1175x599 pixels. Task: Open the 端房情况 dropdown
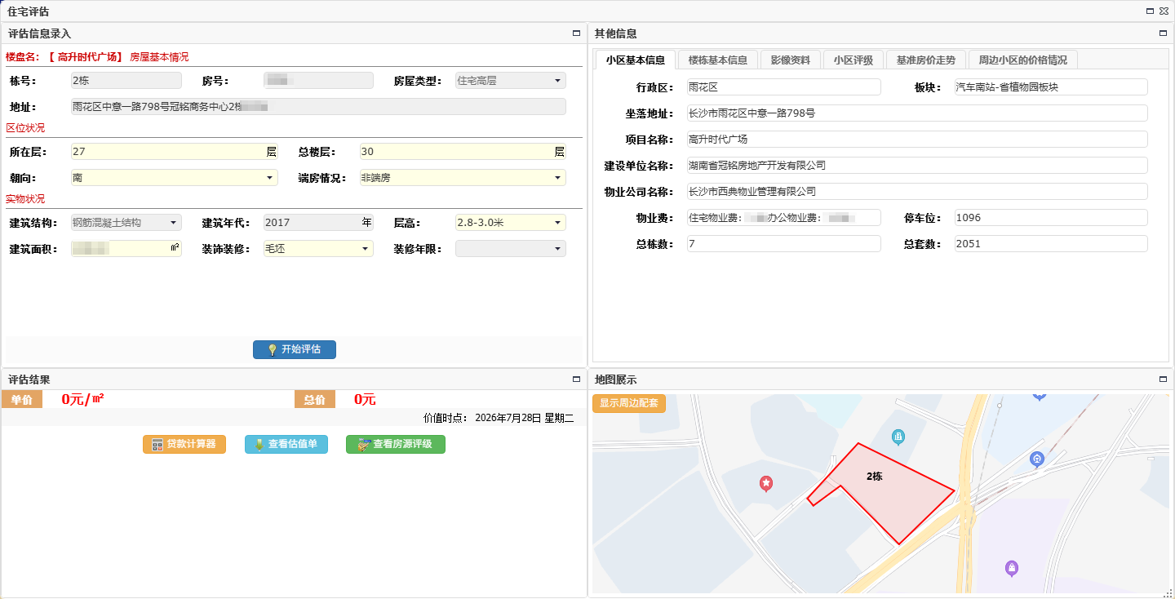(x=558, y=178)
